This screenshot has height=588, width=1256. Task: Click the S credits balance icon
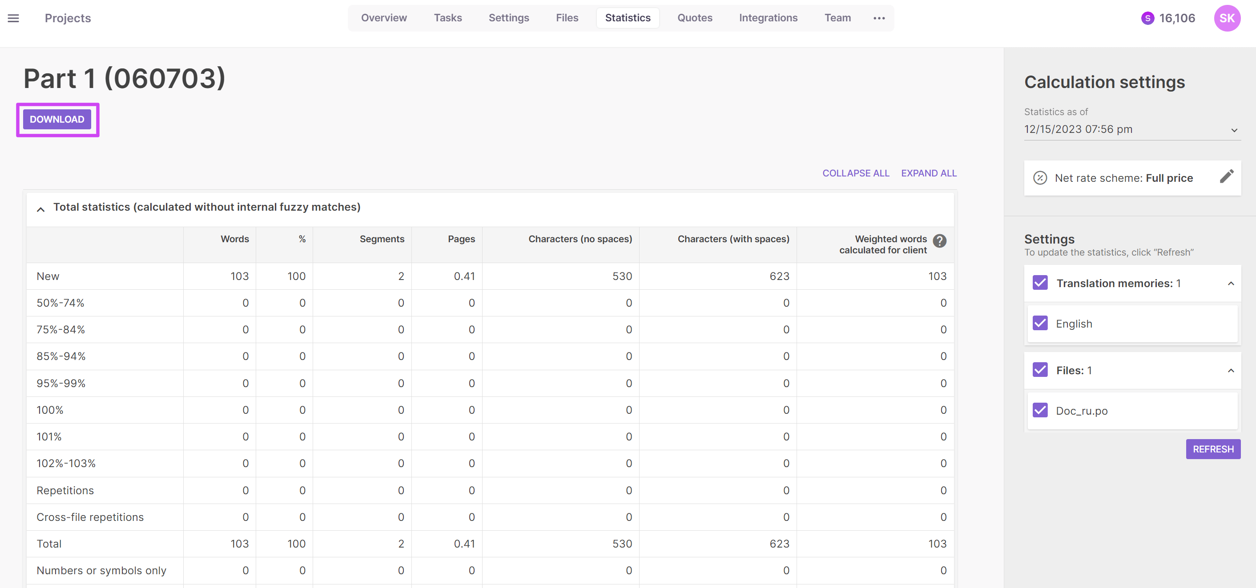[1147, 19]
